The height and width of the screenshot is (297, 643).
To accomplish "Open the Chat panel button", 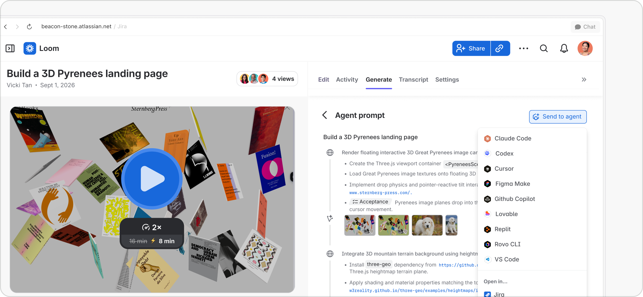I will point(585,27).
